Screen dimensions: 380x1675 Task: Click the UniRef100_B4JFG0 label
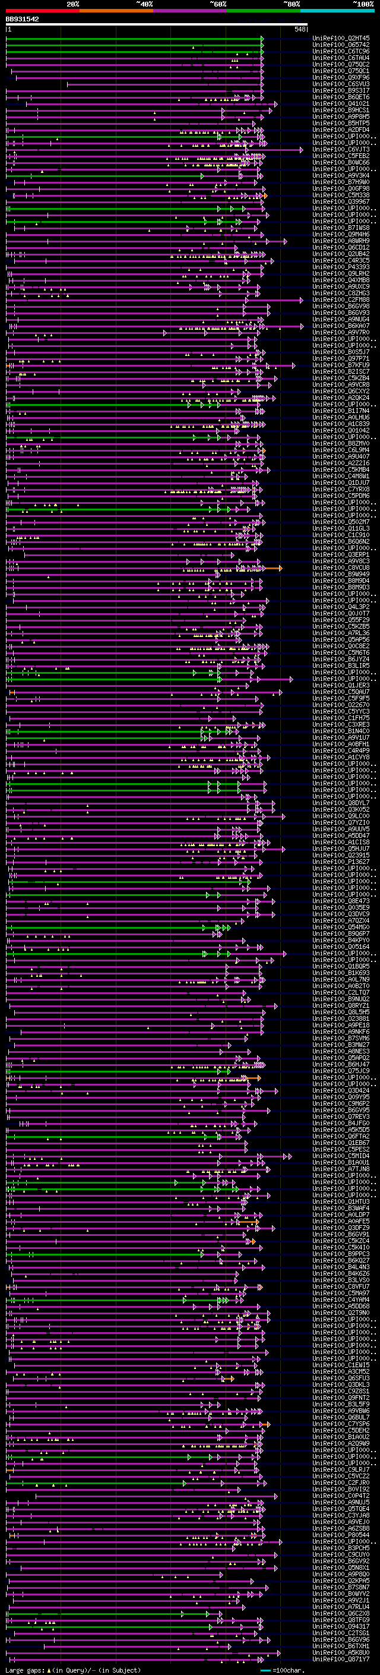(x=341, y=1123)
